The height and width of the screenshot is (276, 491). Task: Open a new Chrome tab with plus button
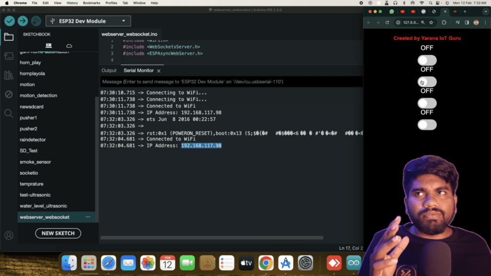(465, 11)
